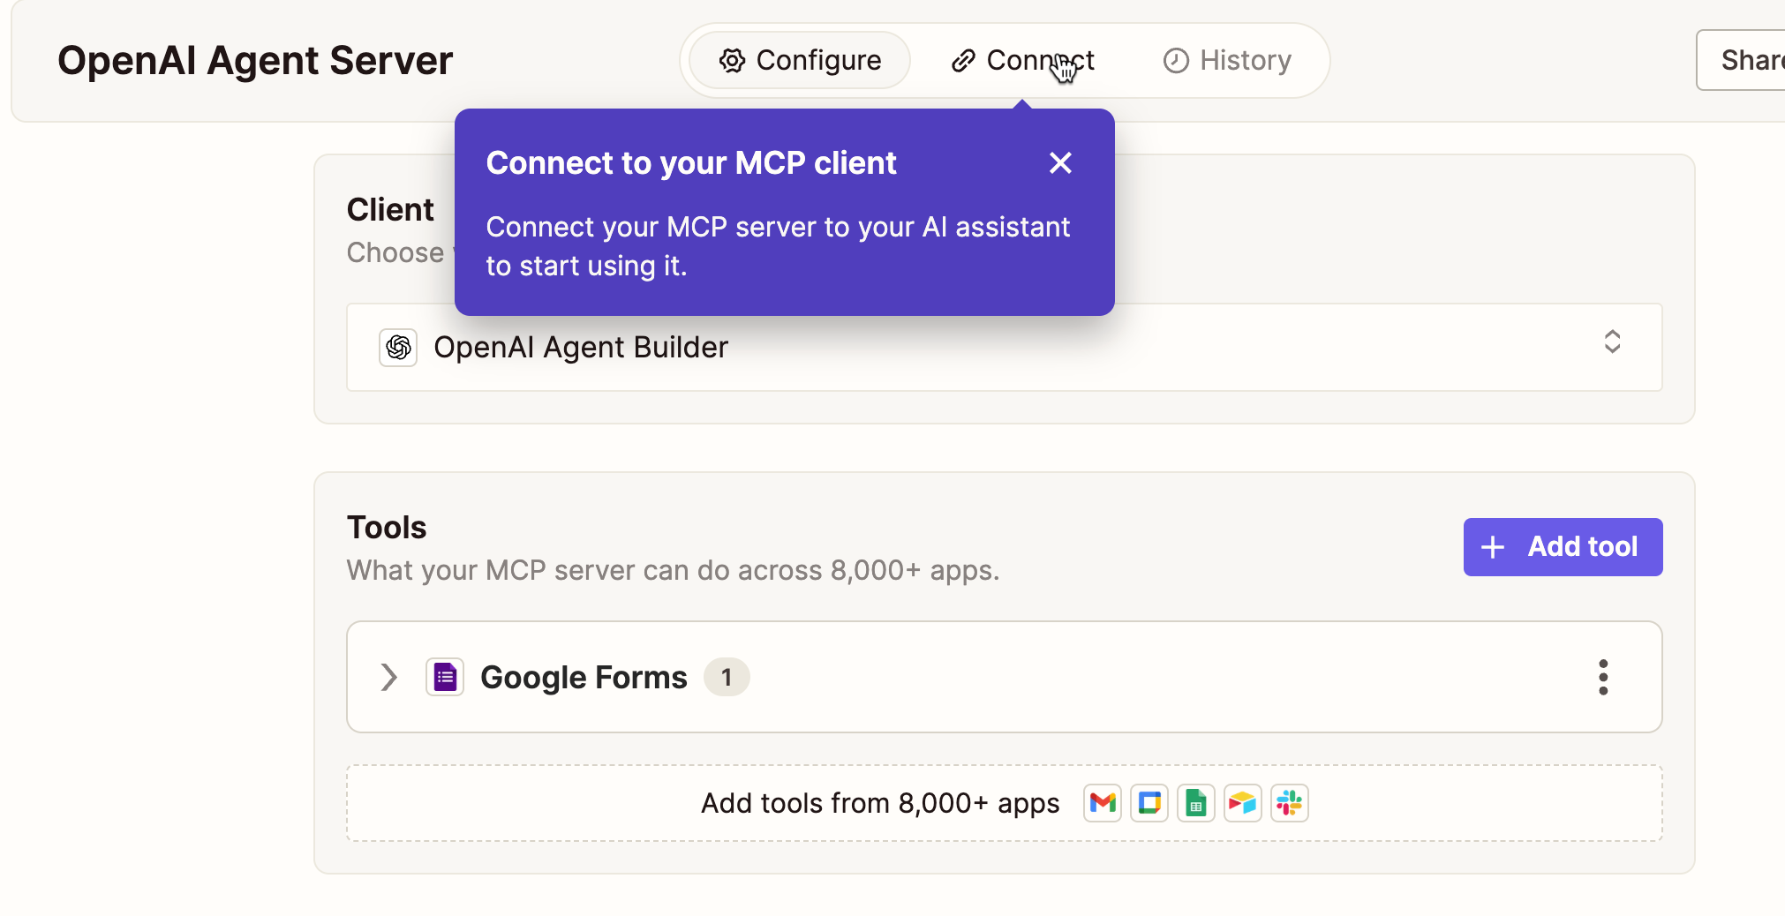Click the gear icon on Configure tab
Viewport: 1785px width, 916px height.
[x=732, y=60]
